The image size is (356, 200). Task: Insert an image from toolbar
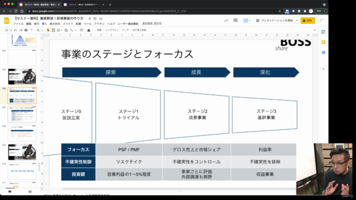tap(58, 30)
